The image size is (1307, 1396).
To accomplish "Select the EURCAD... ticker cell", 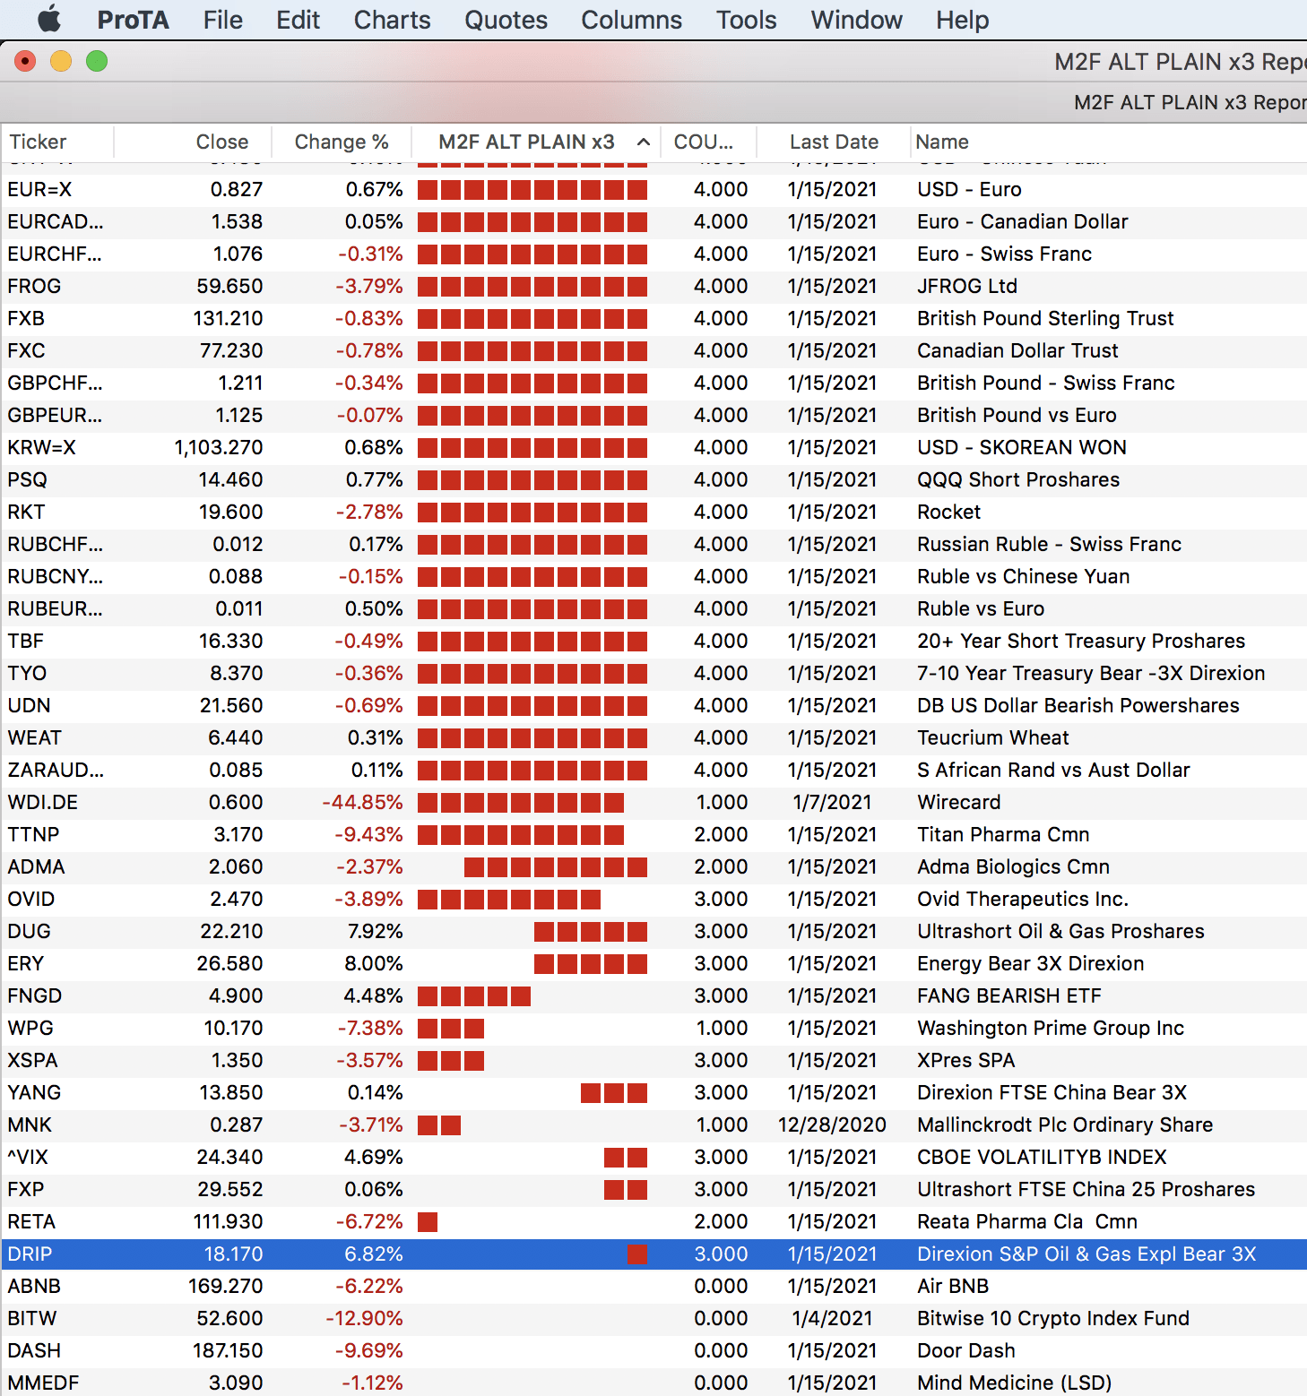I will point(55,221).
